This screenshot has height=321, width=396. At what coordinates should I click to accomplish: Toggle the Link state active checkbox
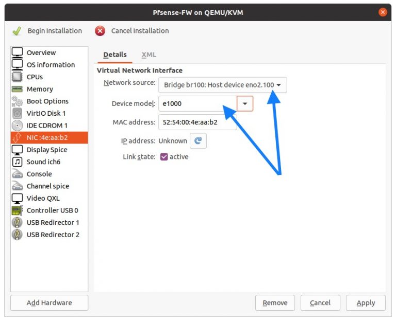[164, 157]
